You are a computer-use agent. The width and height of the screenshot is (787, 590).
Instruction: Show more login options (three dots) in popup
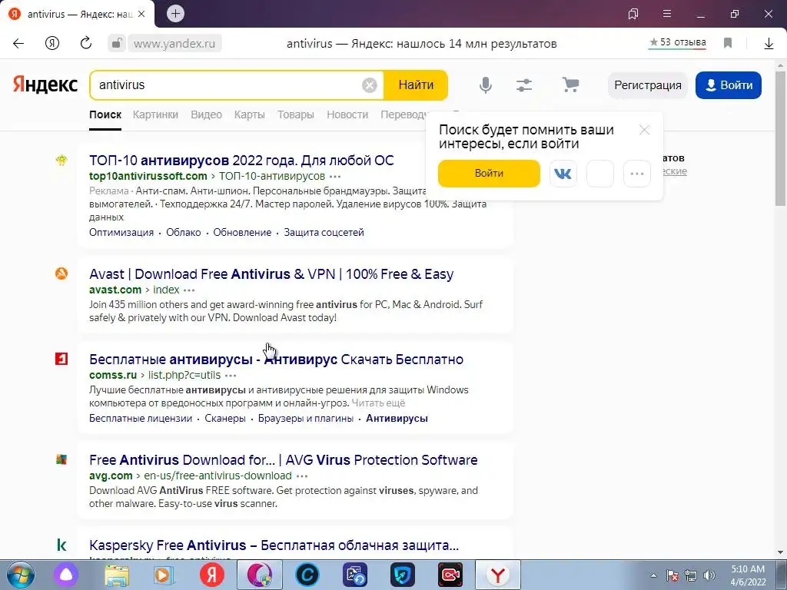click(x=637, y=174)
